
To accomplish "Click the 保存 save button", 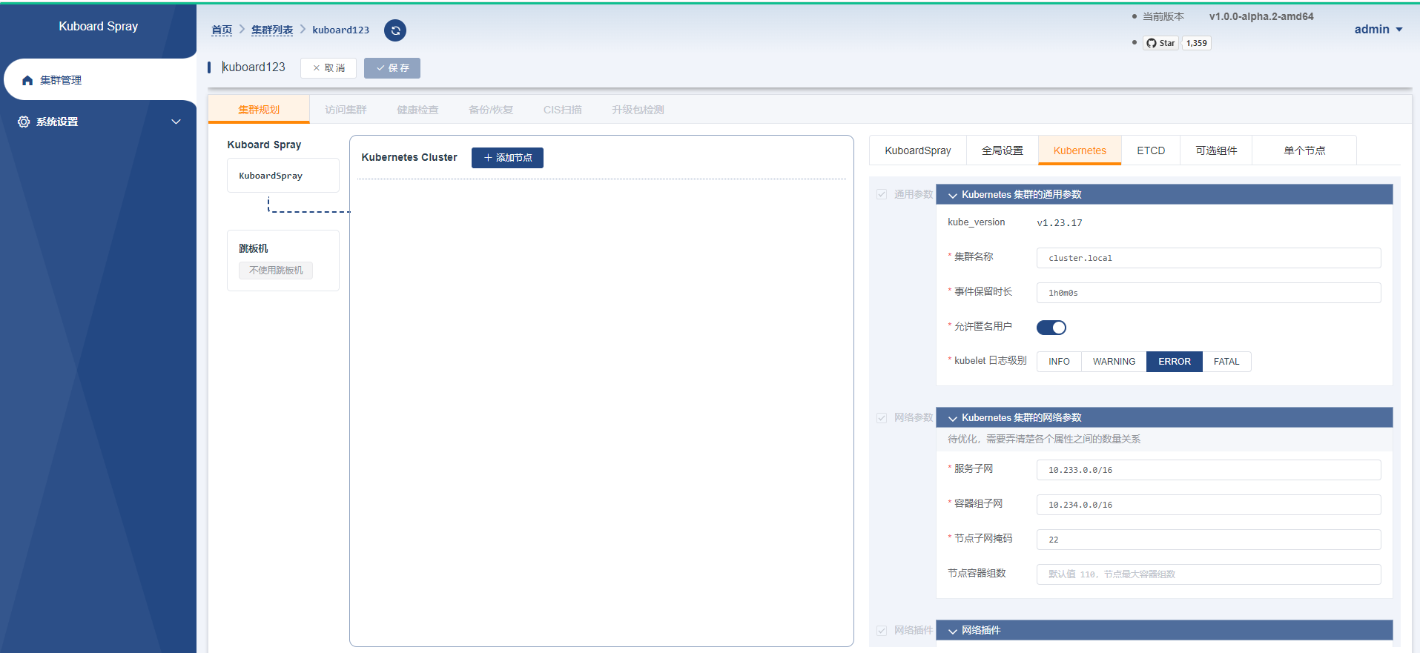I will pyautogui.click(x=392, y=68).
